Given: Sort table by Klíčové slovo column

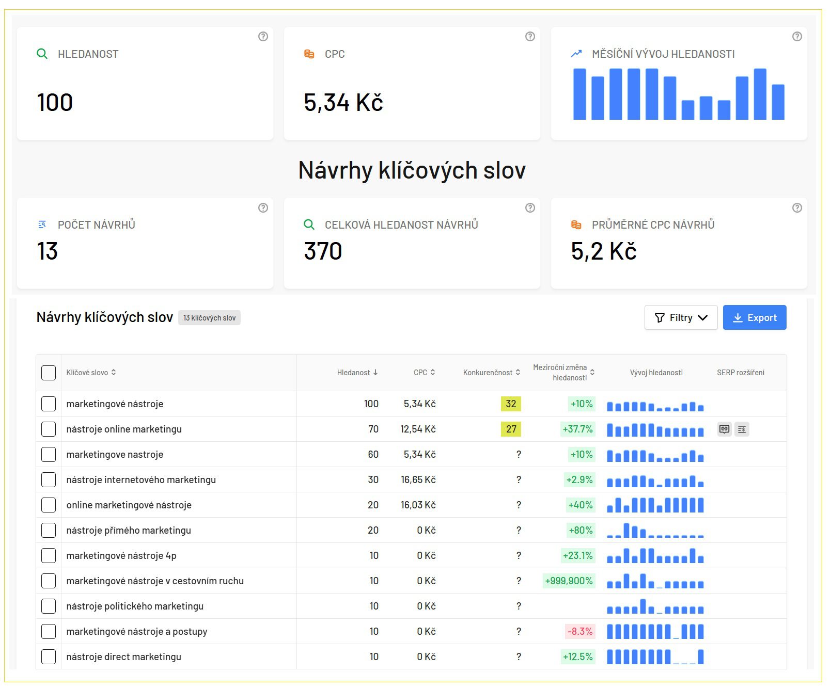Looking at the screenshot, I should click(91, 373).
